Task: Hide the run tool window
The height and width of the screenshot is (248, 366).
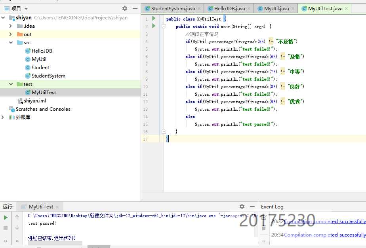Action: coord(252,206)
